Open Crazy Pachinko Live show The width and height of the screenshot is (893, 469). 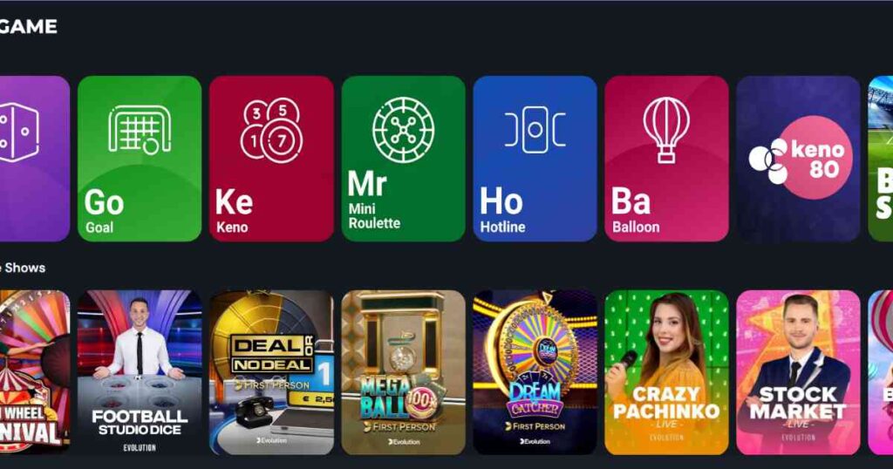coord(666,372)
